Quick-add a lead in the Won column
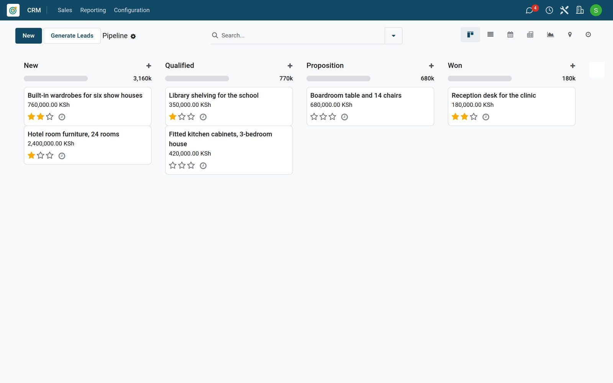Viewport: 613px width, 383px height. pos(573,66)
